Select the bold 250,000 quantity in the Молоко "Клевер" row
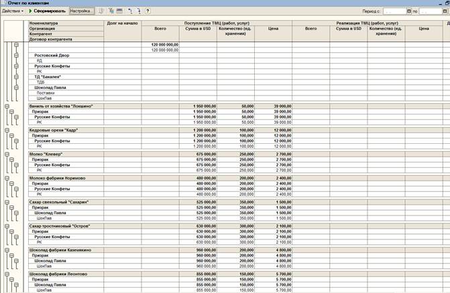The width and height of the screenshot is (450, 293). tap(235, 155)
